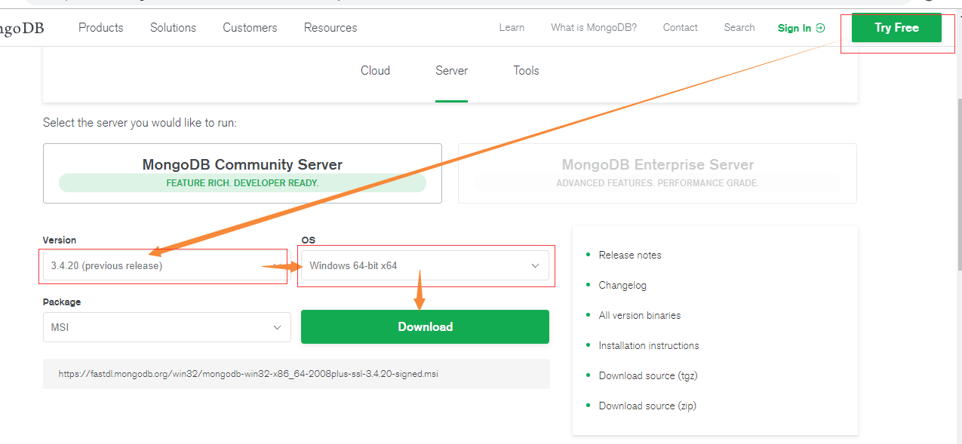Click ADVANCED FEATURES. PERFORMANCE GRADE. text
This screenshot has height=444, width=962.
pyautogui.click(x=657, y=183)
